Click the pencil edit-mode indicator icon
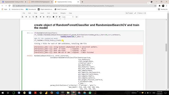 pos(135,13)
